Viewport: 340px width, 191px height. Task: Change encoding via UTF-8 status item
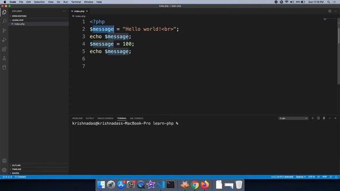(311, 177)
